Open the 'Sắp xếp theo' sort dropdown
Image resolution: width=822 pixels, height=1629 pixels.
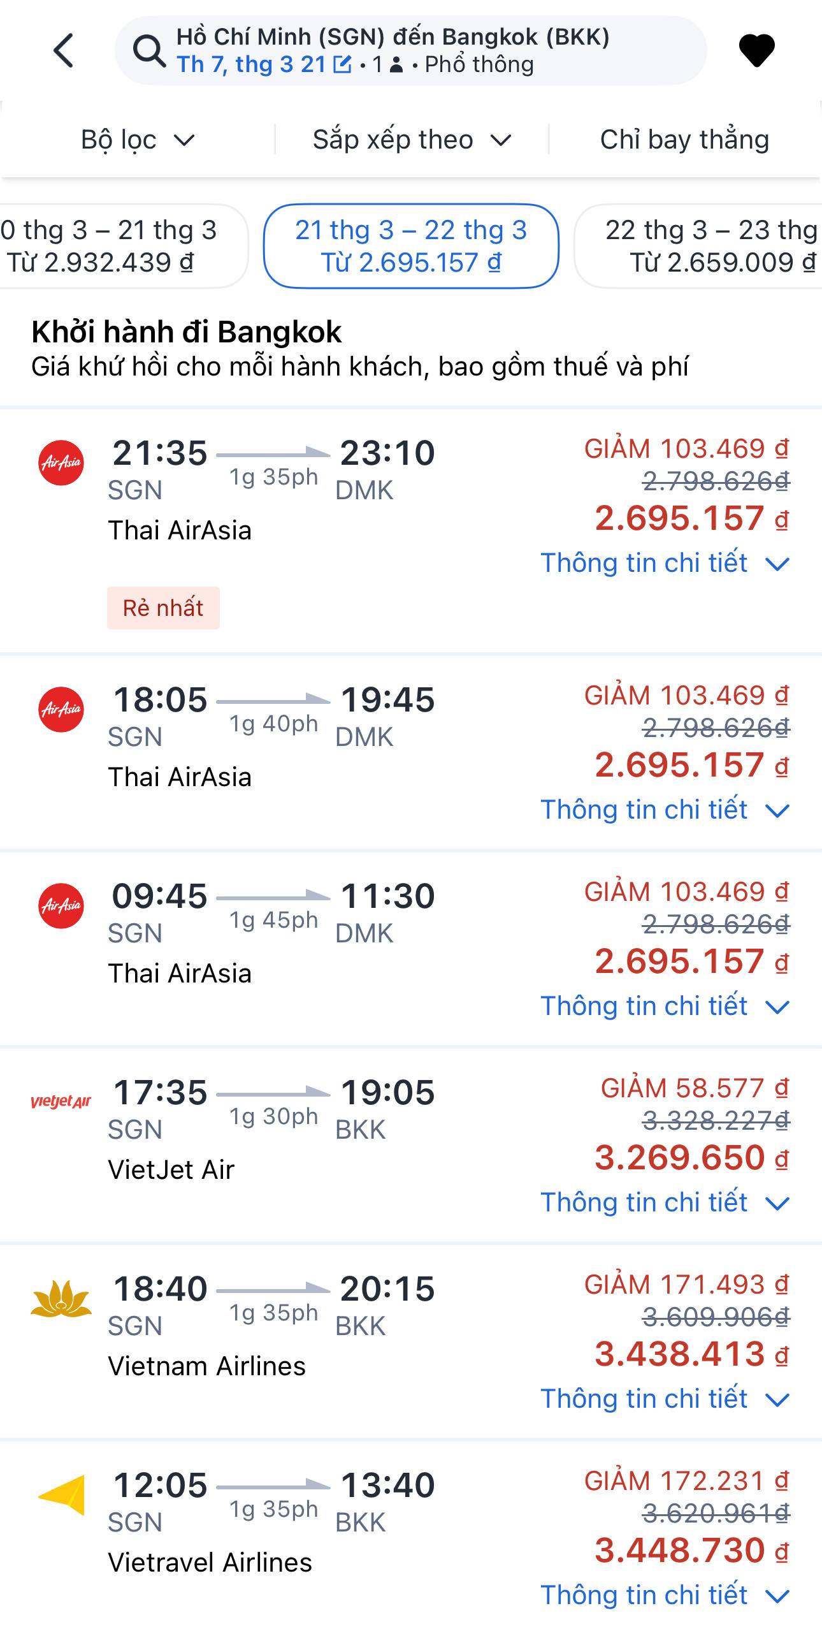(412, 140)
